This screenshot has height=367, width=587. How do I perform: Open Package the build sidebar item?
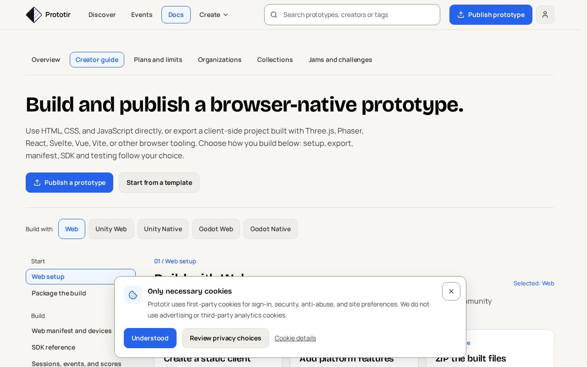pyautogui.click(x=59, y=293)
